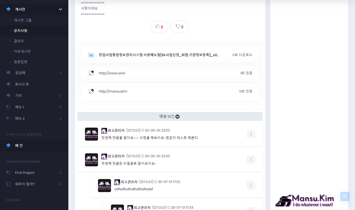Expand the 궁금해 sidebar menu
Image resolution: width=355 pixels, height=210 pixels.
[x=60, y=73]
